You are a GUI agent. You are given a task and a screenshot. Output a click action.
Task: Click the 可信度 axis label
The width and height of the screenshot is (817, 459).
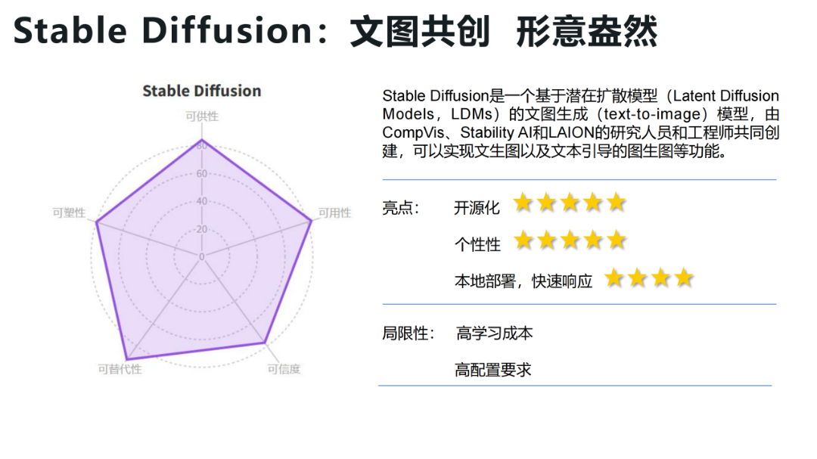point(284,369)
